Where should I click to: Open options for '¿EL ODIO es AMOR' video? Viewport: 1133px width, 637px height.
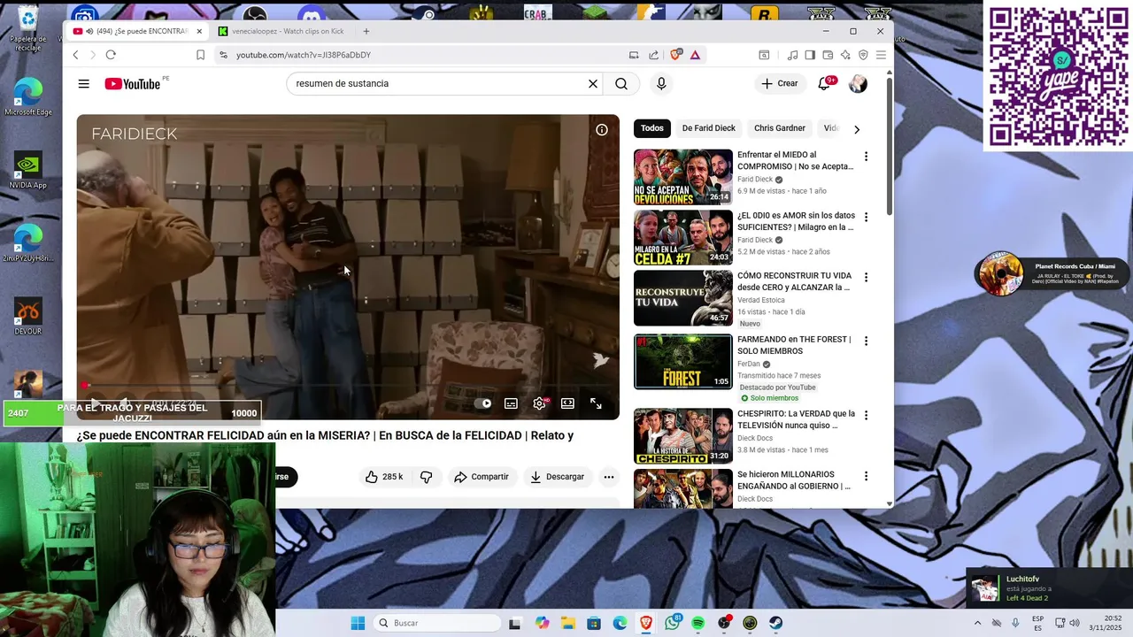(x=866, y=217)
